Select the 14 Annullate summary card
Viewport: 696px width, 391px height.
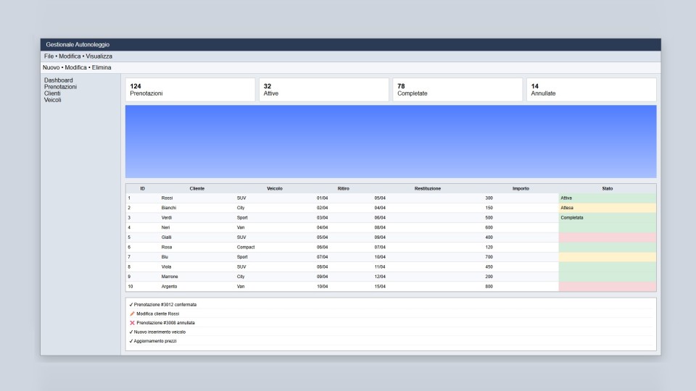coord(592,90)
